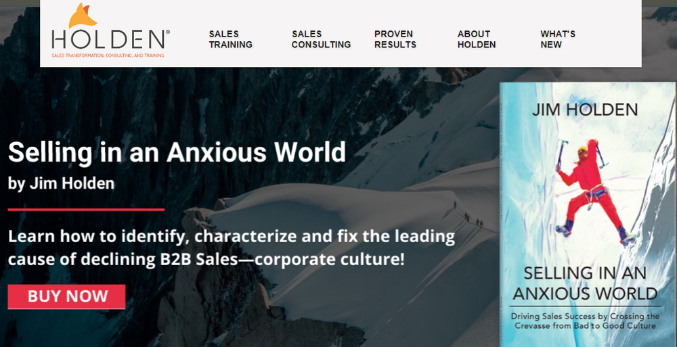
Task: Open the Sales Consulting menu
Action: [x=321, y=39]
